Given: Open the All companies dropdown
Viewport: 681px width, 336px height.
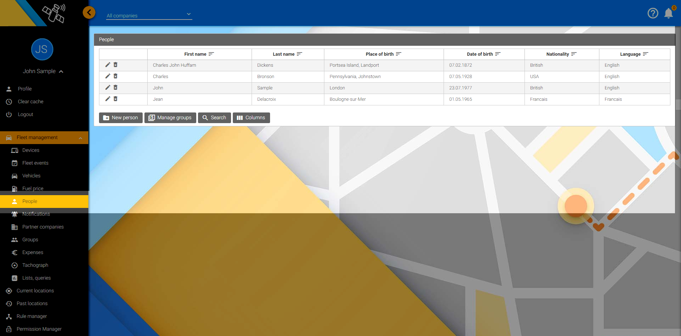Looking at the screenshot, I should [x=149, y=15].
